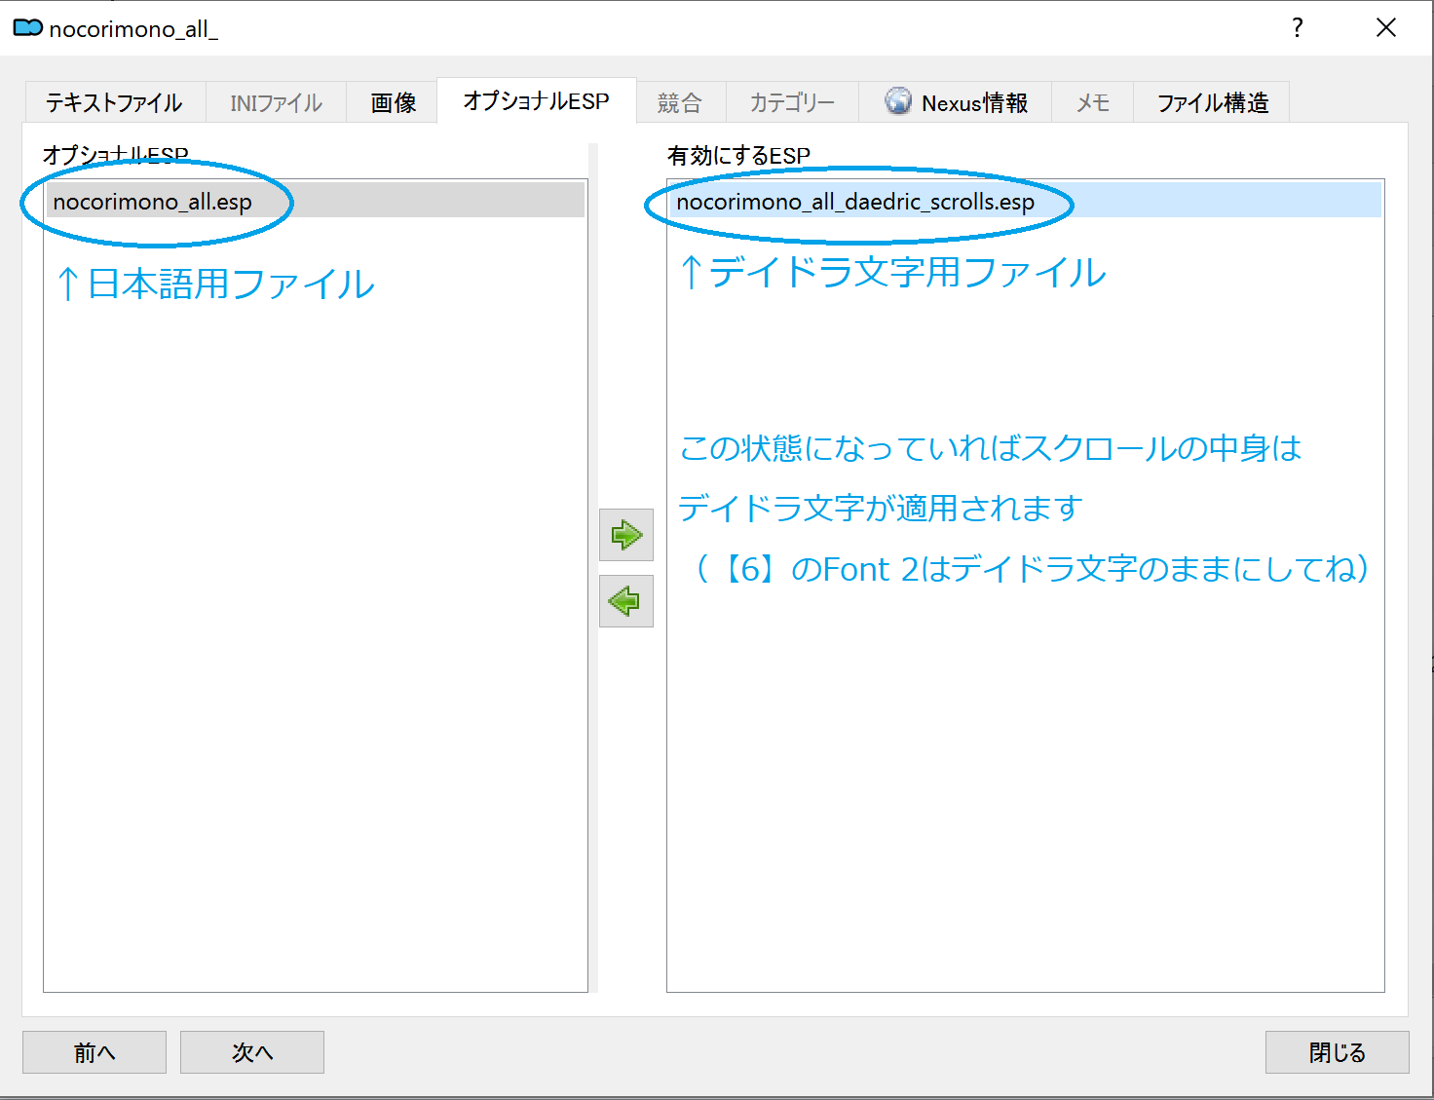Viewport: 1434px width, 1100px height.
Task: Open the テキストファイル tab
Action: 114,102
